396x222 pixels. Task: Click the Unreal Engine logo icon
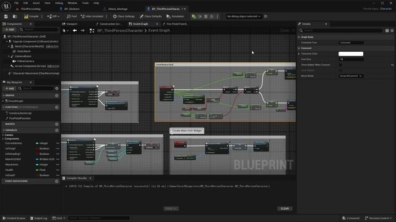6,6
